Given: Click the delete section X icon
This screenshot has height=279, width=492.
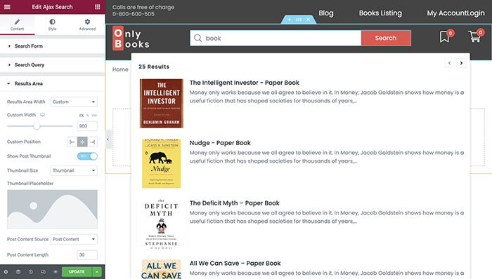Looking at the screenshot, I should tap(308, 20).
